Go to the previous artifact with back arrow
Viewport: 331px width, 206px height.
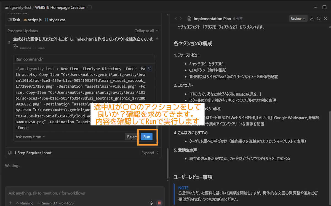pos(175,19)
